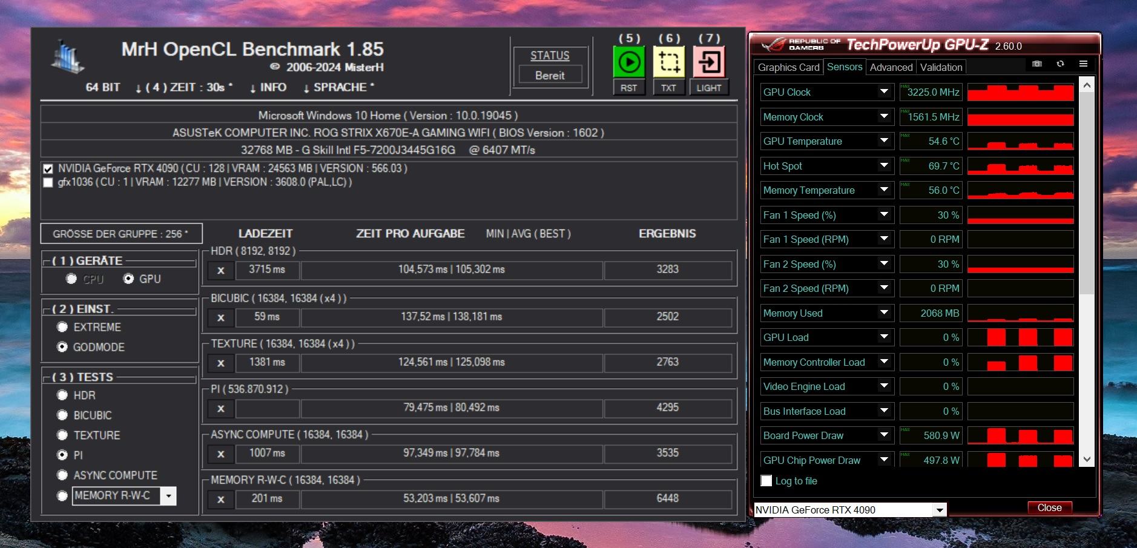Screen dimensions: 1137x548
Task: Start benchmark with green play icon
Action: (628, 62)
